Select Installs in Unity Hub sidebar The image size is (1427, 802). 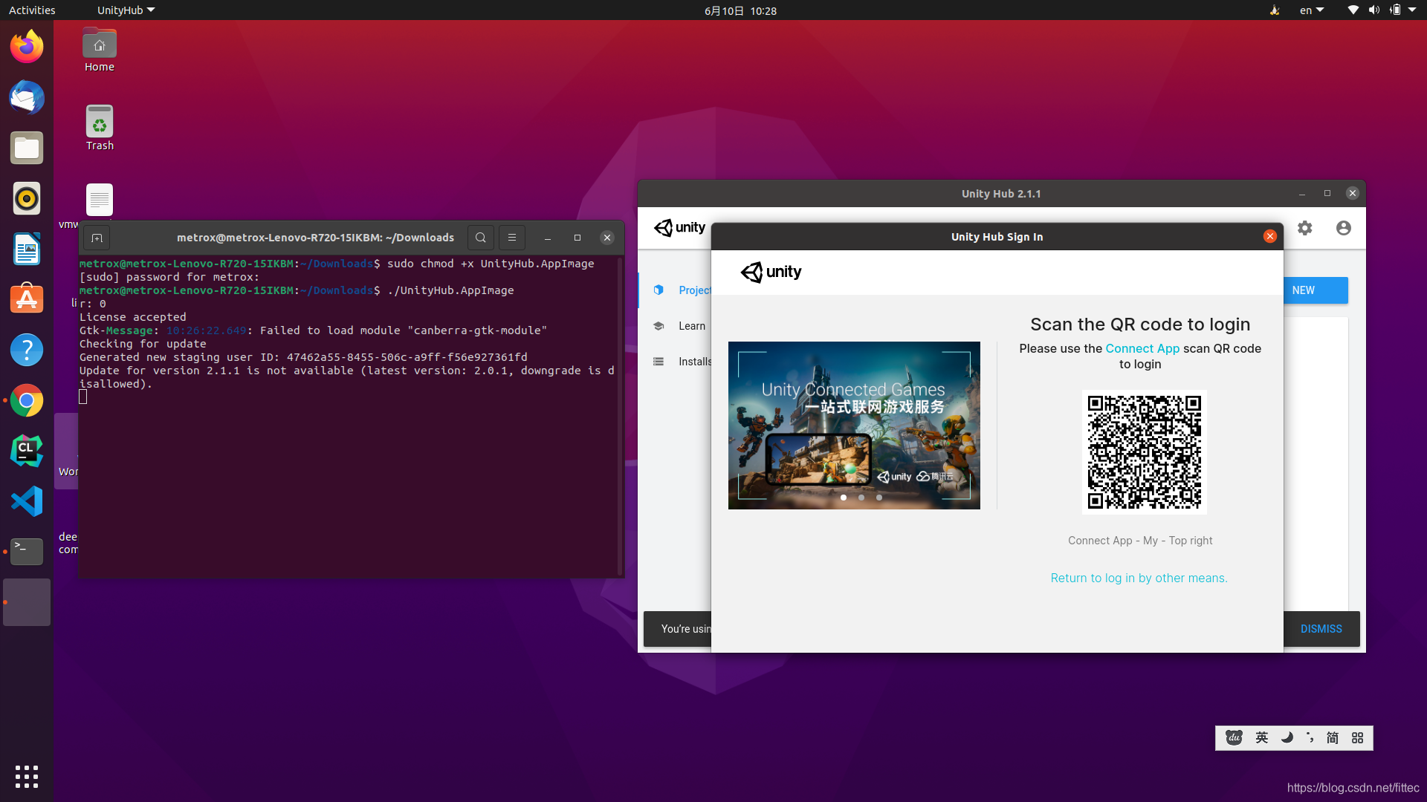pos(675,362)
